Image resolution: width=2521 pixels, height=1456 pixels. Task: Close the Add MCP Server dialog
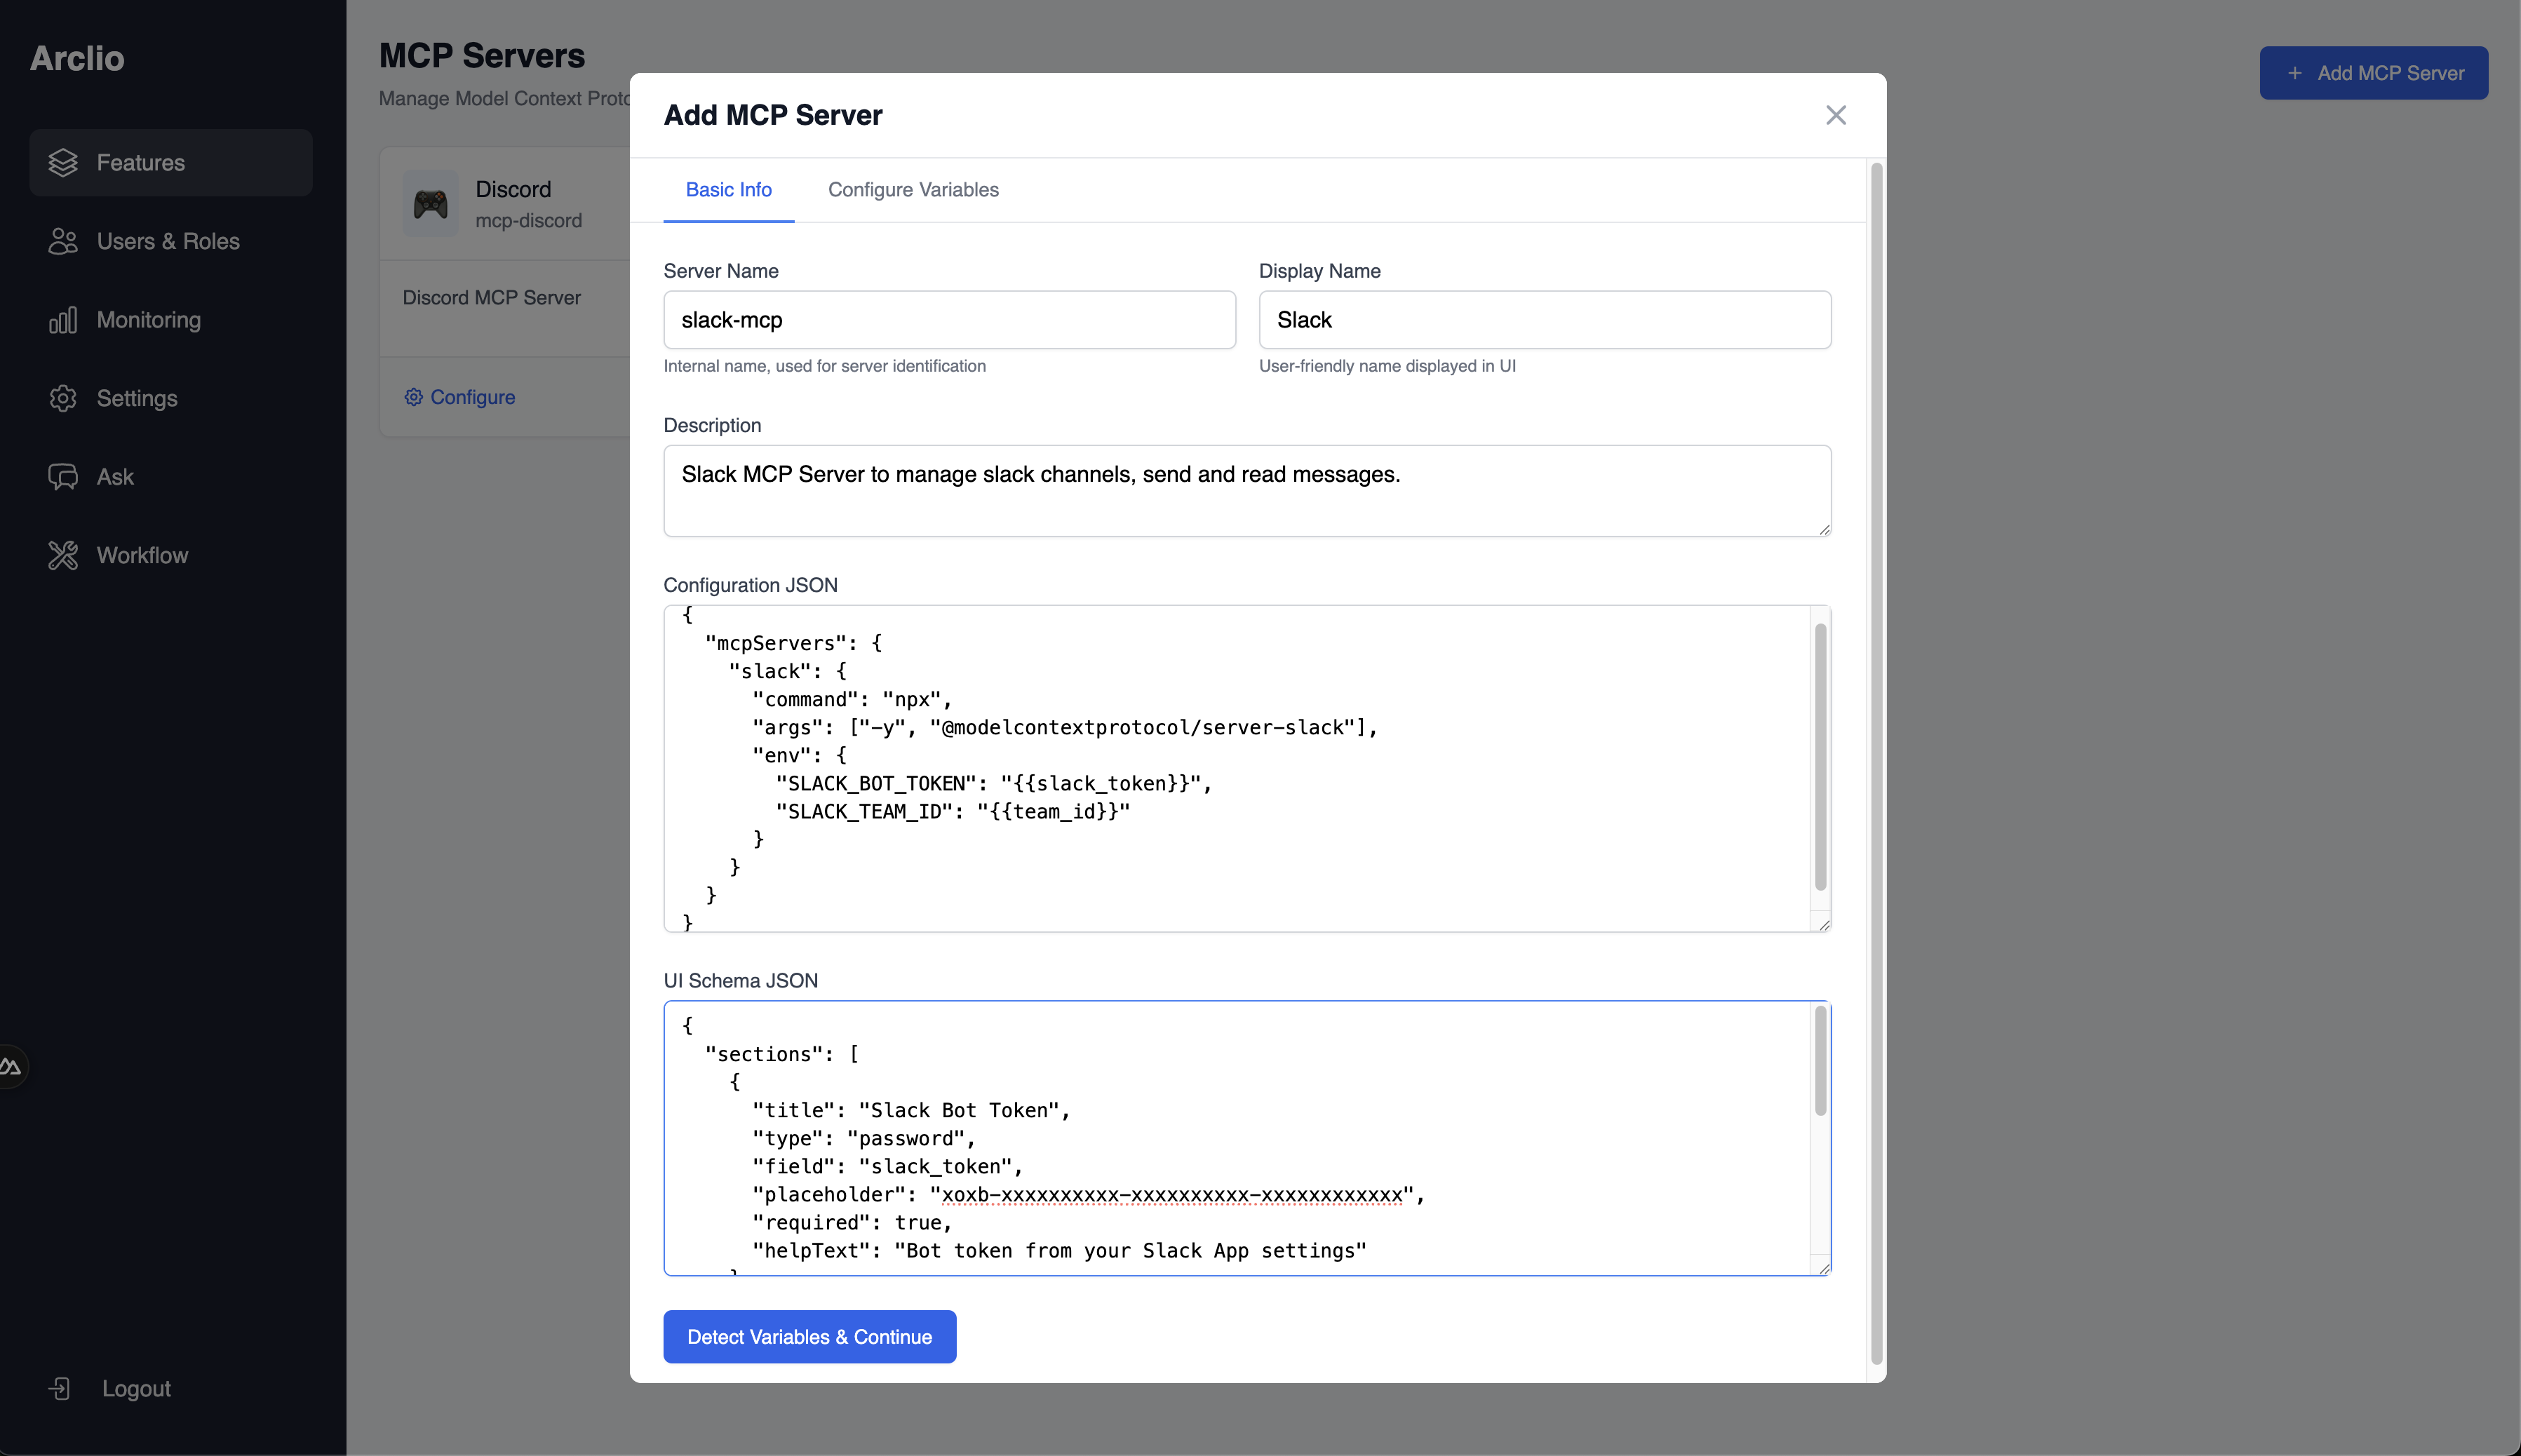point(1835,114)
